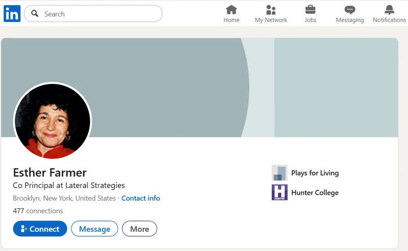Focus the Search text field
This screenshot has width=408, height=251.
coord(99,14)
